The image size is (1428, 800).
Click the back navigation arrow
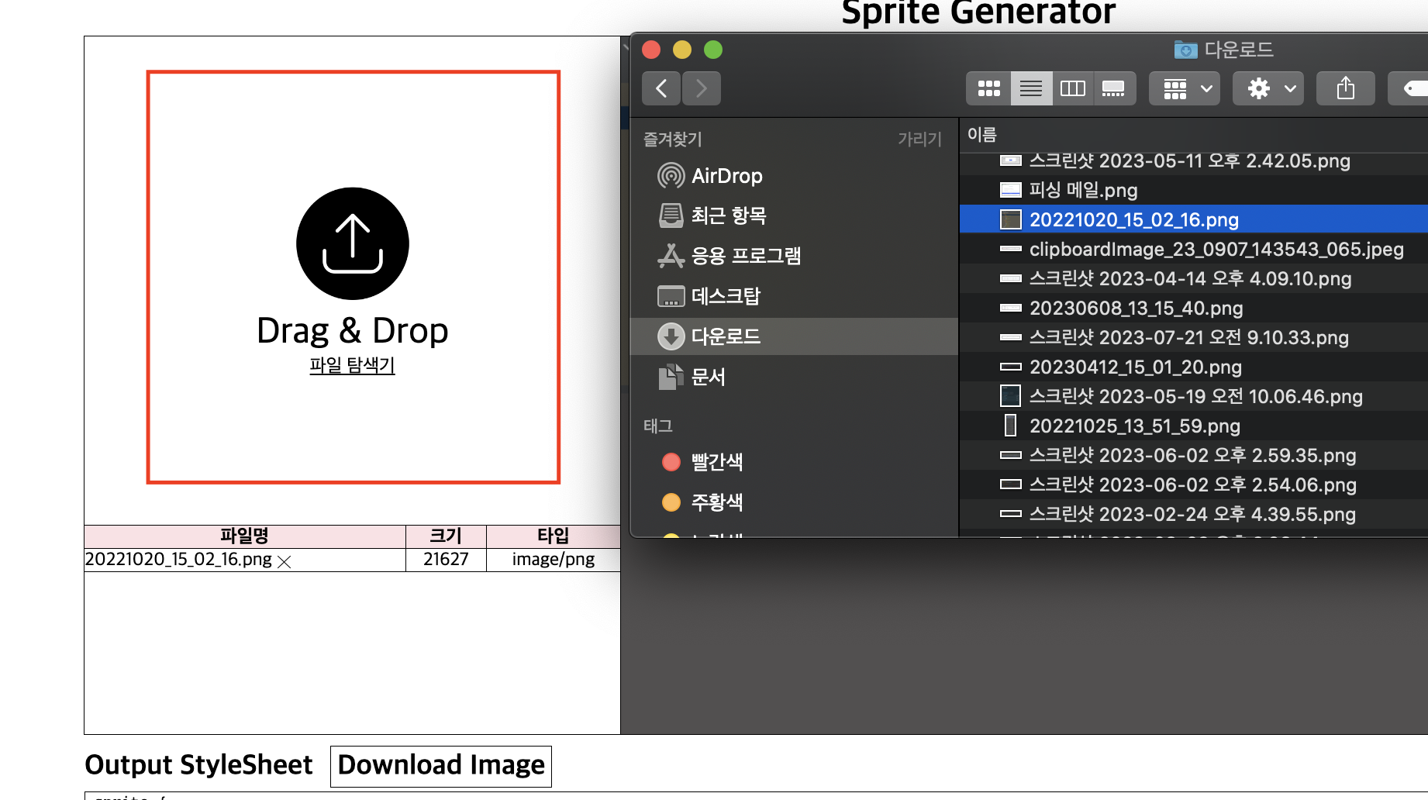pyautogui.click(x=661, y=88)
